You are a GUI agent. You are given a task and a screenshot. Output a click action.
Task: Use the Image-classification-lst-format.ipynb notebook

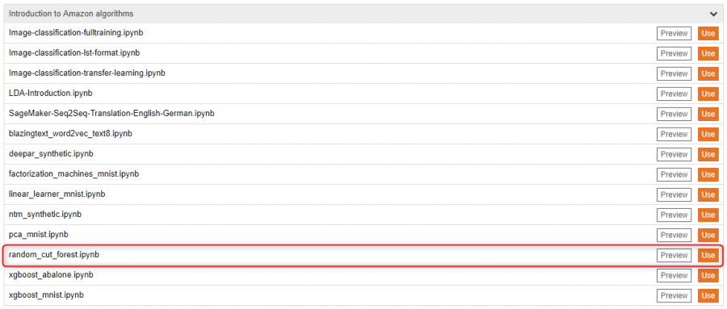point(708,54)
